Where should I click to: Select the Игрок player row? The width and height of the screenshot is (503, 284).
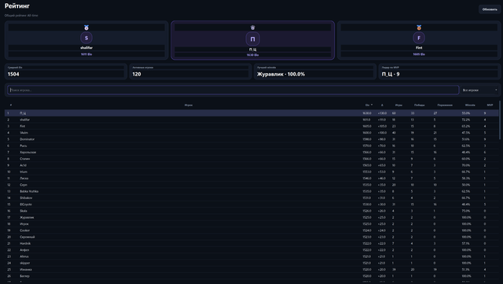(x=251, y=224)
